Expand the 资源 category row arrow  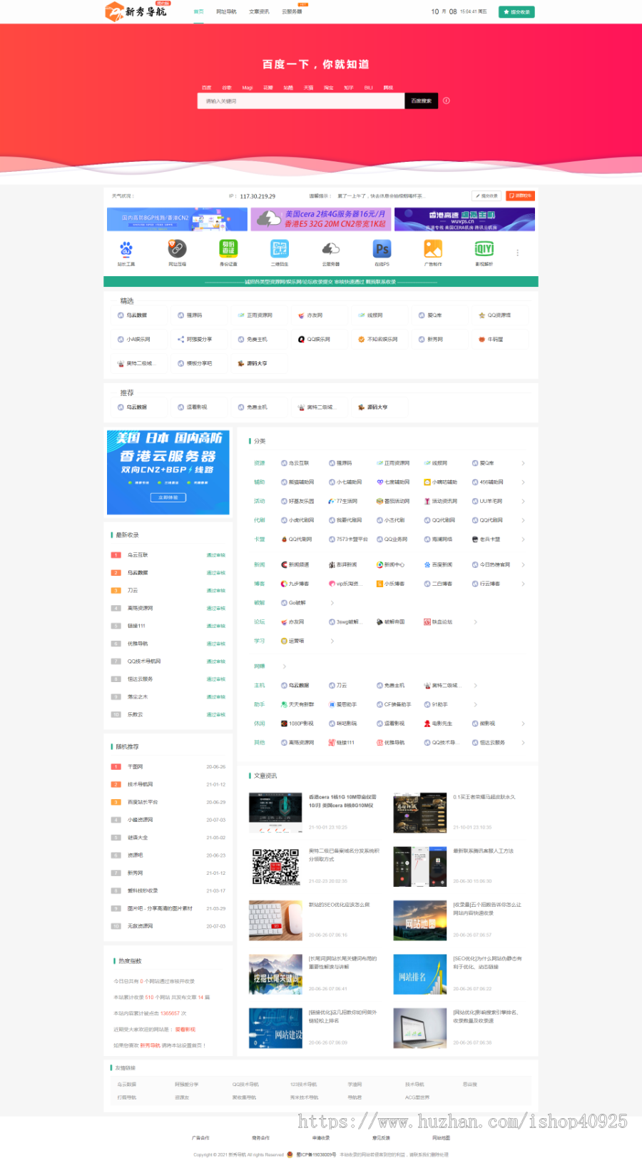tap(523, 463)
